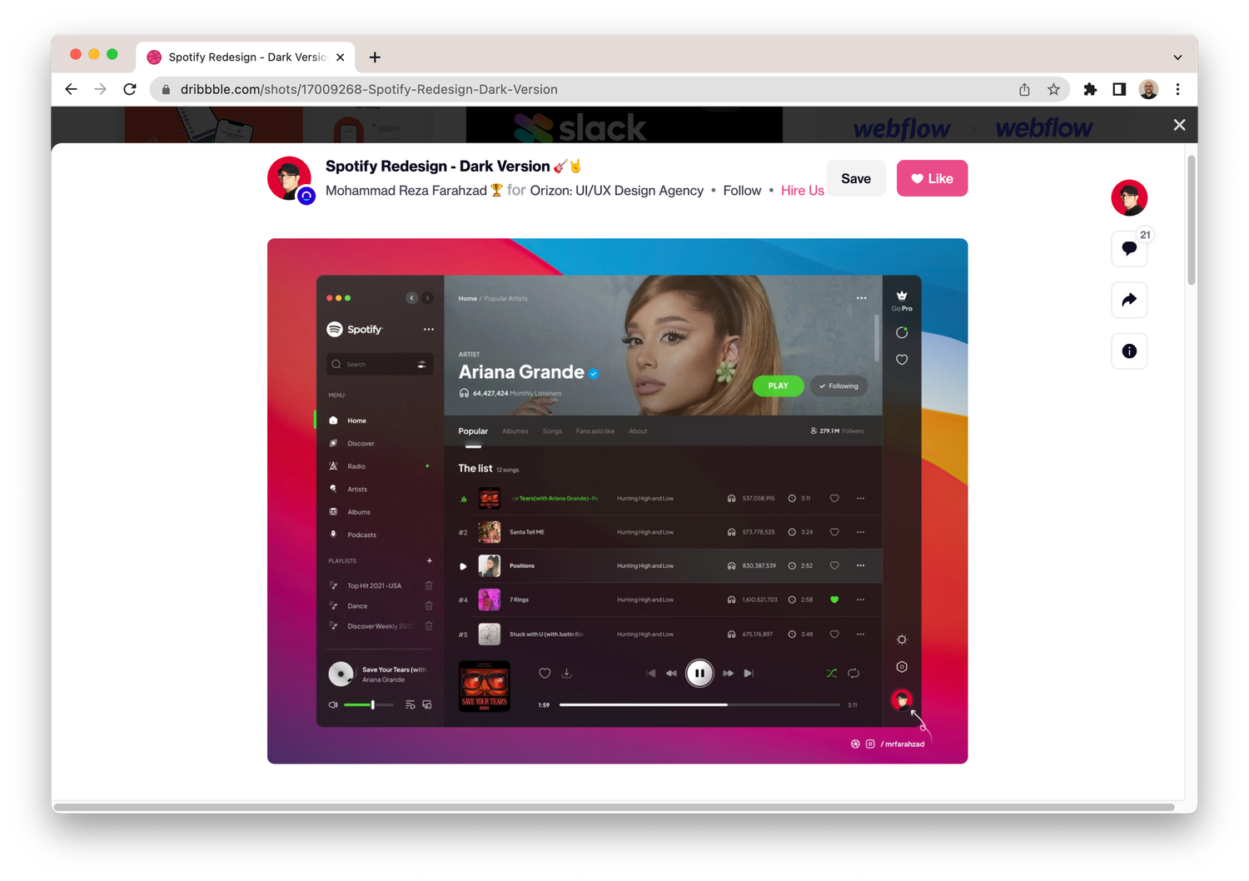1249x881 pixels.
Task: Show shot details via the info icon
Action: click(1129, 351)
